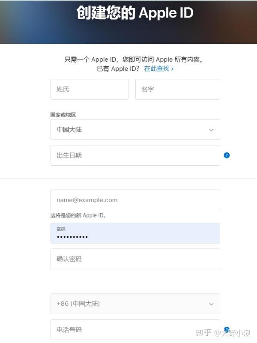Click the 创建您的 Apple ID heading

pos(135,13)
